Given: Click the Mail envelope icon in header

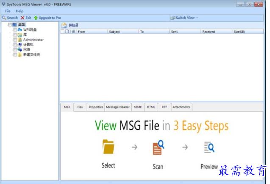Looking at the screenshot, I should click(64, 25).
